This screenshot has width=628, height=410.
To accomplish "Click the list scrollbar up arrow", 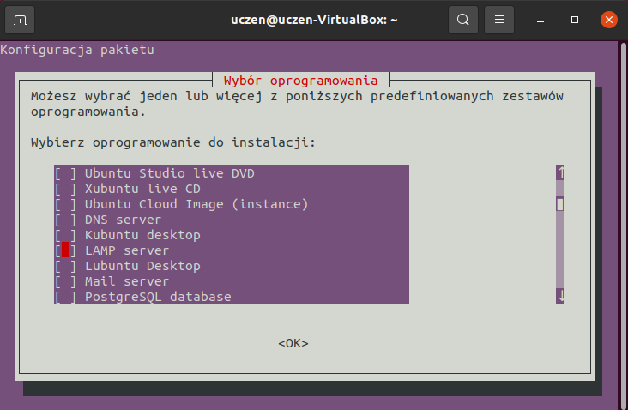I will pyautogui.click(x=560, y=172).
